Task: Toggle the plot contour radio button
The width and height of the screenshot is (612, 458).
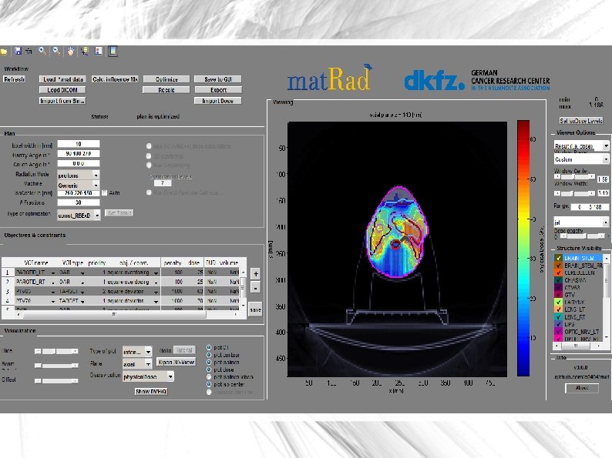Action: click(x=209, y=355)
